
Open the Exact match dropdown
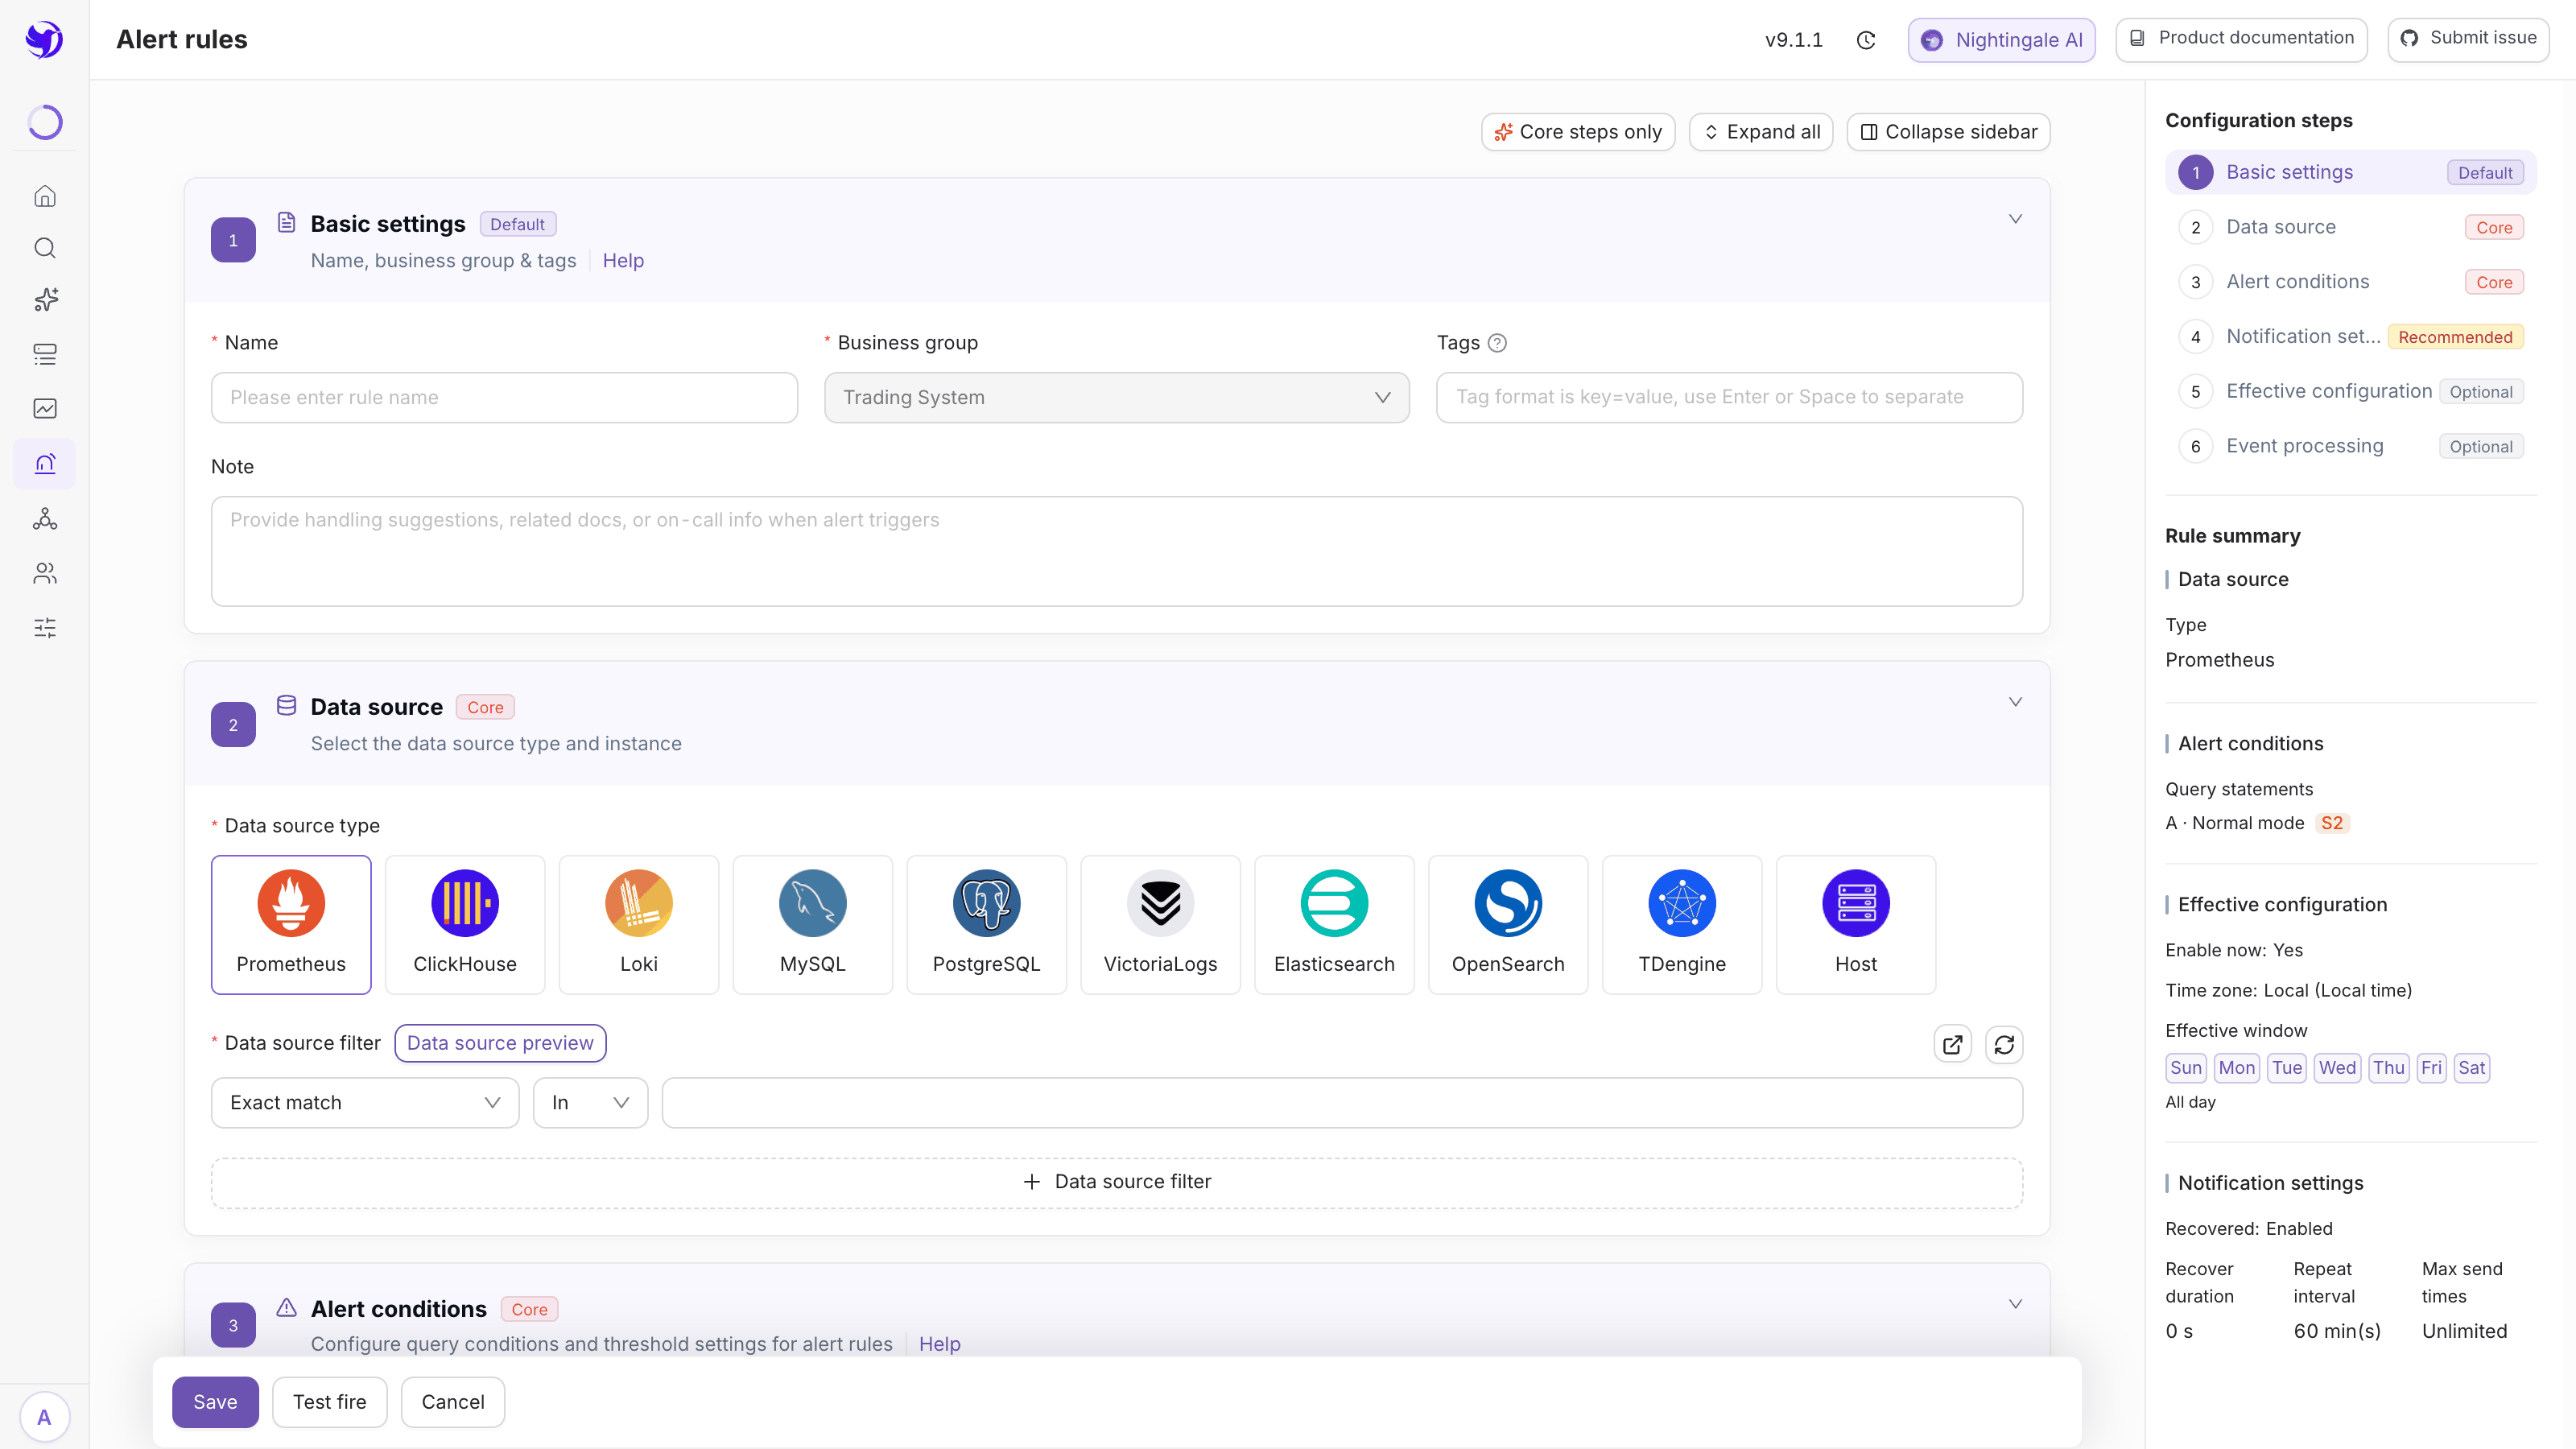[x=365, y=1103]
